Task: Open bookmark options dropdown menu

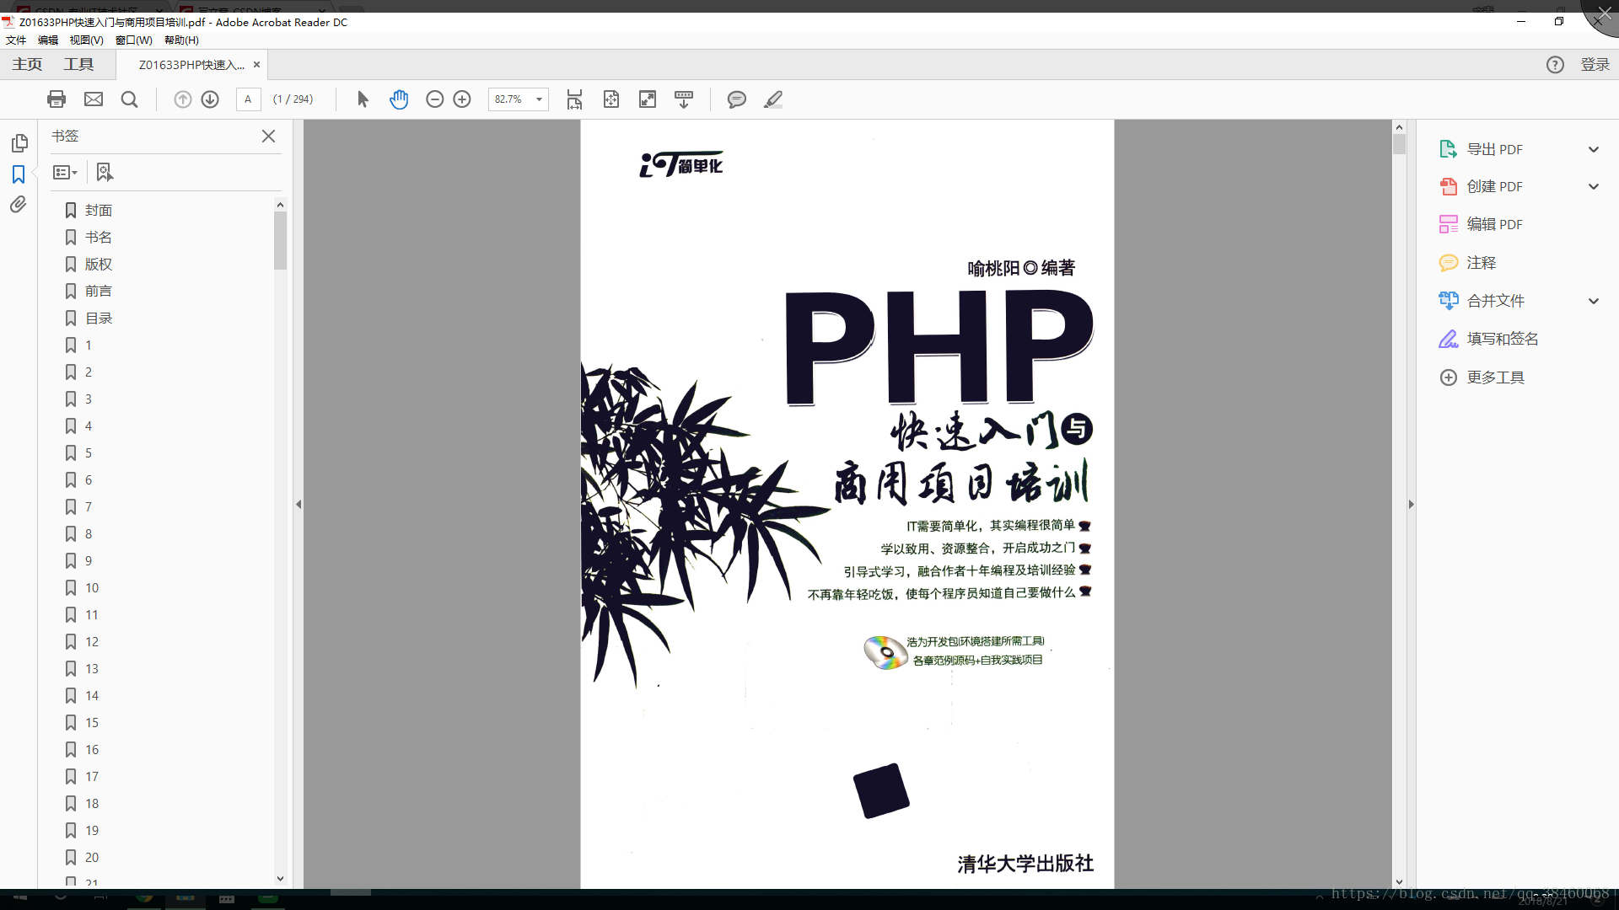Action: coord(65,173)
